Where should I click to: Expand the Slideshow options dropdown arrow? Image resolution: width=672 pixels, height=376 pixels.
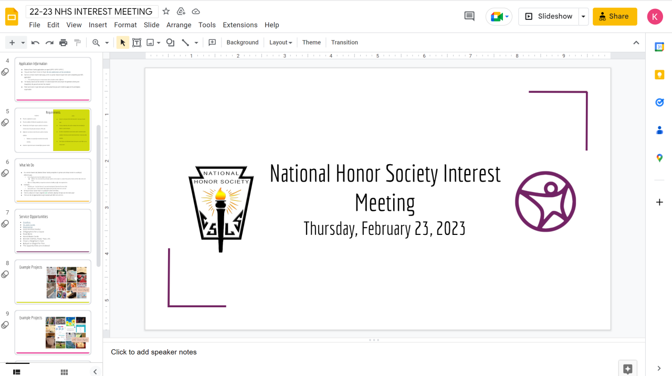583,17
